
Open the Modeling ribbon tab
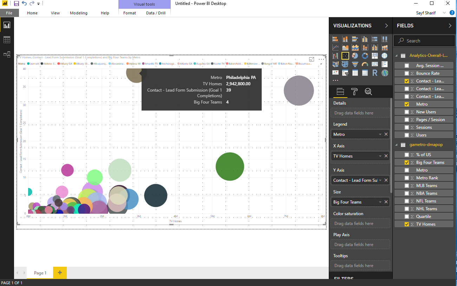point(79,13)
